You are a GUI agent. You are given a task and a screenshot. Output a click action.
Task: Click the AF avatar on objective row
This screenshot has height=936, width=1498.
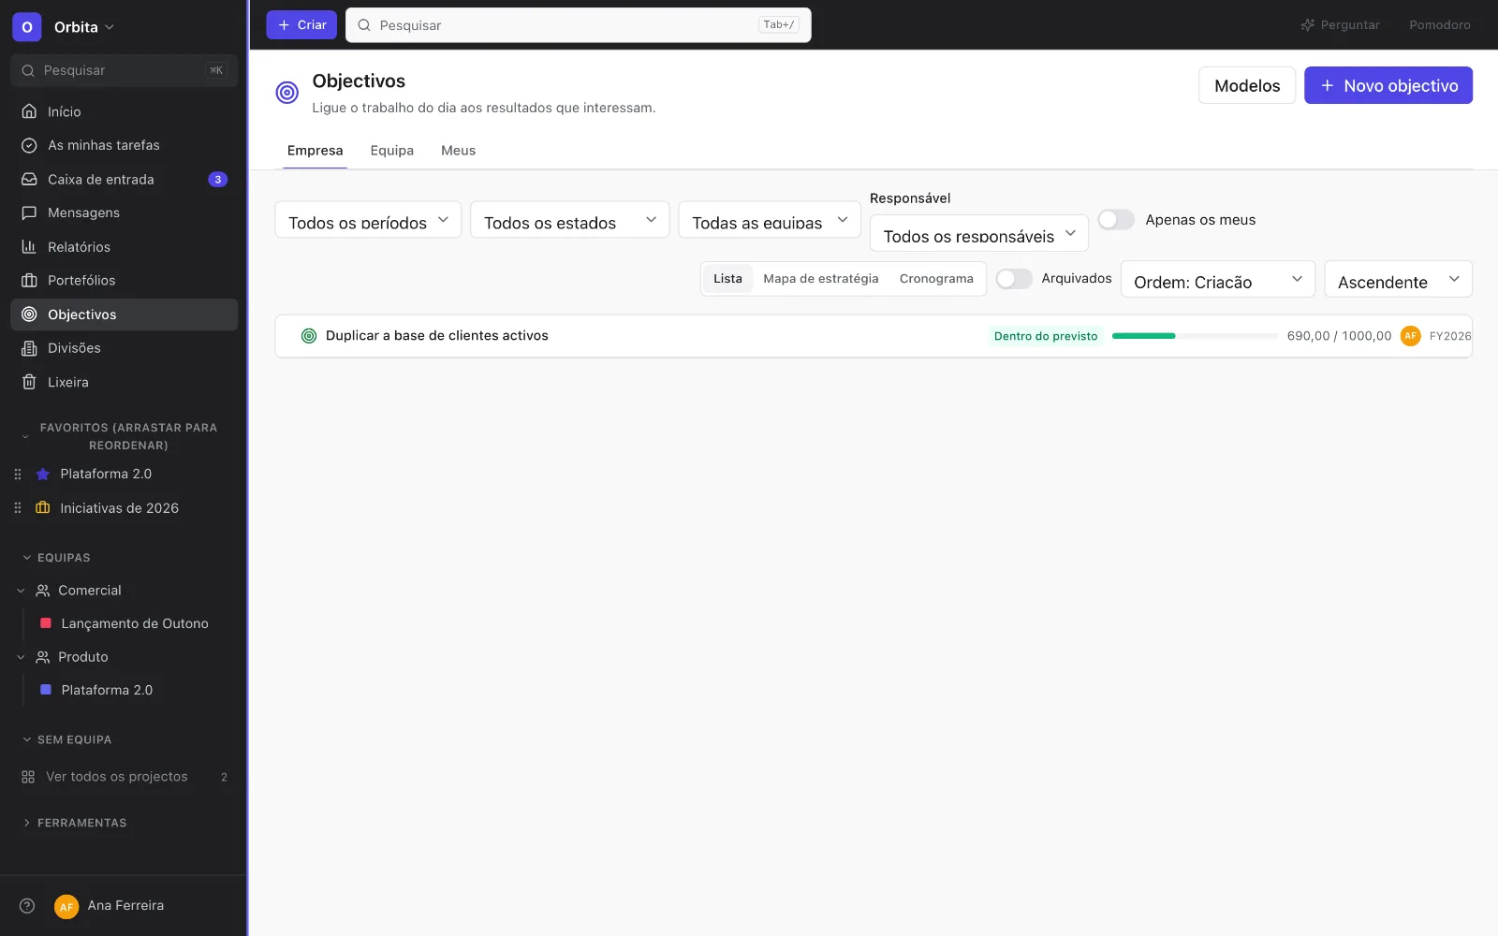[1410, 336]
